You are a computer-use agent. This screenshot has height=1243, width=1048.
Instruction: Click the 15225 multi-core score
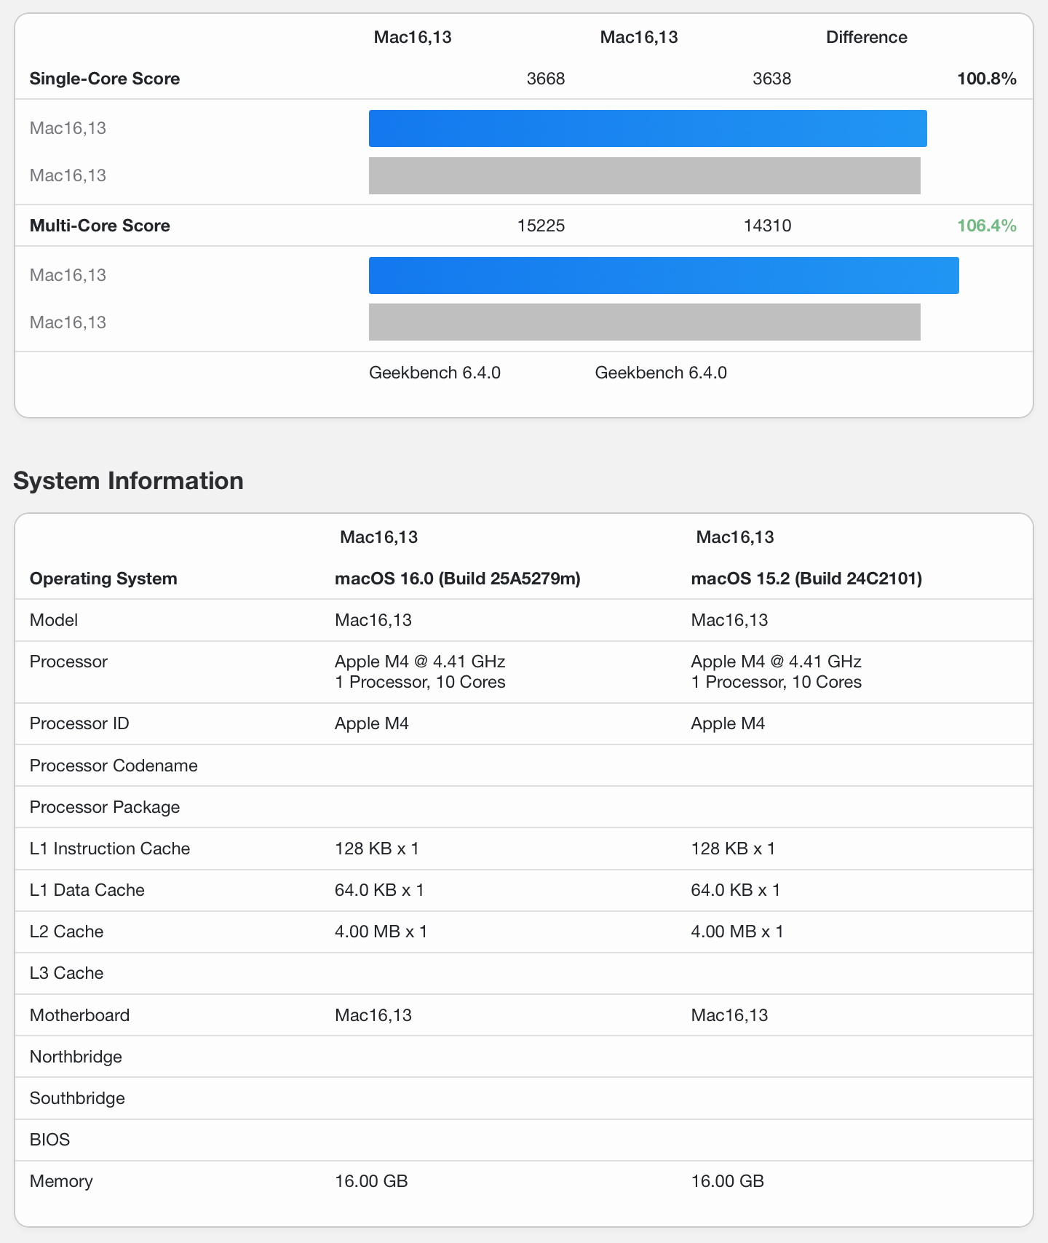[541, 226]
